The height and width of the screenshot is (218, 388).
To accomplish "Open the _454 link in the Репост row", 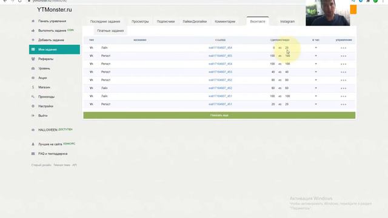I will click(x=220, y=64).
